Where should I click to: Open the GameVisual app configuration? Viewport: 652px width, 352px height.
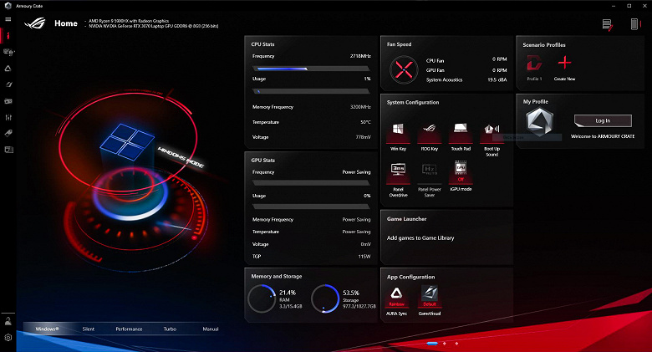pyautogui.click(x=430, y=293)
